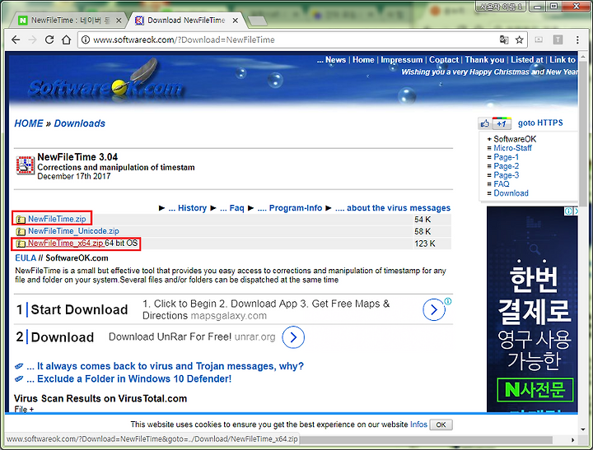
Task: Click the Downloads breadcrumb link
Action: 79,123
